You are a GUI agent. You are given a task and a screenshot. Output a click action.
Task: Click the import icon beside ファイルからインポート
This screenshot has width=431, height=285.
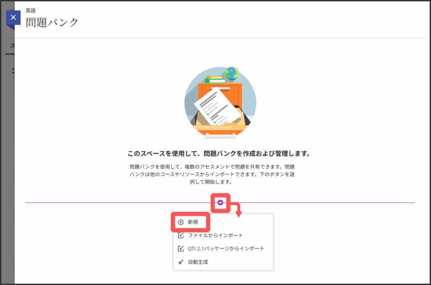tap(181, 235)
